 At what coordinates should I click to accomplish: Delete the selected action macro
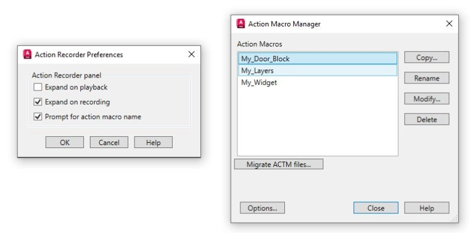tap(427, 119)
